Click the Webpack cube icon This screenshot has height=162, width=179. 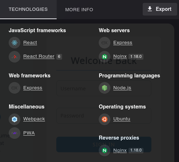click(x=15, y=119)
